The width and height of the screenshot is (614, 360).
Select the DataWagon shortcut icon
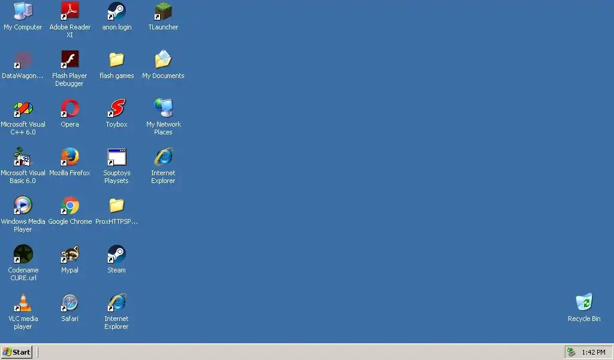pos(23,59)
